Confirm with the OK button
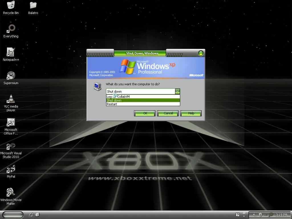292x219 pixels. pos(145,113)
